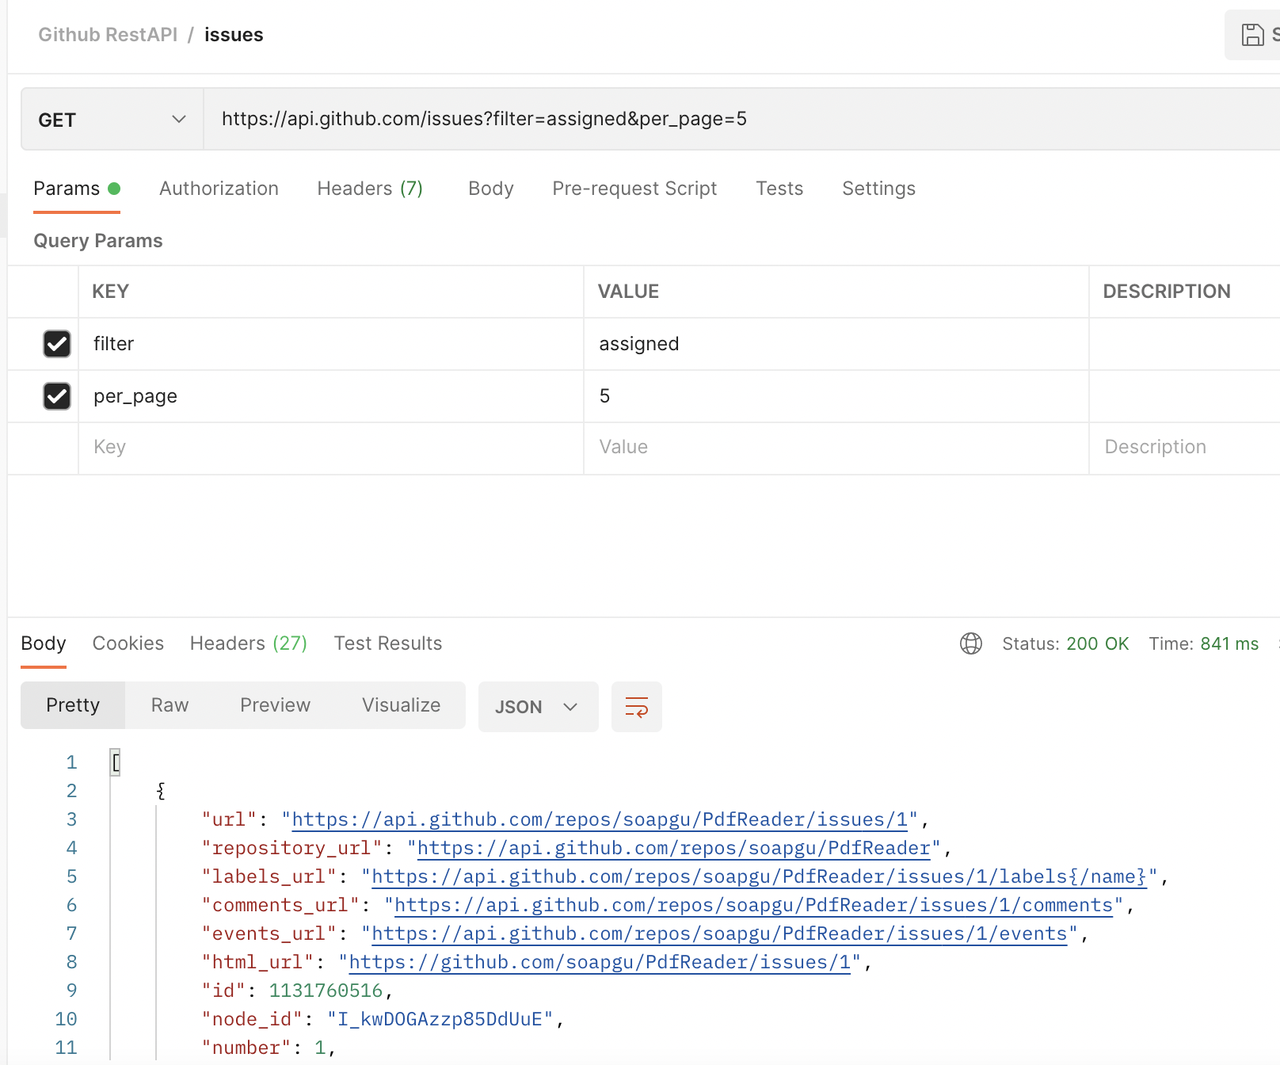Follow the issues/1 url link on line 3
Image resolution: width=1280 pixels, height=1065 pixels.
pos(600,820)
